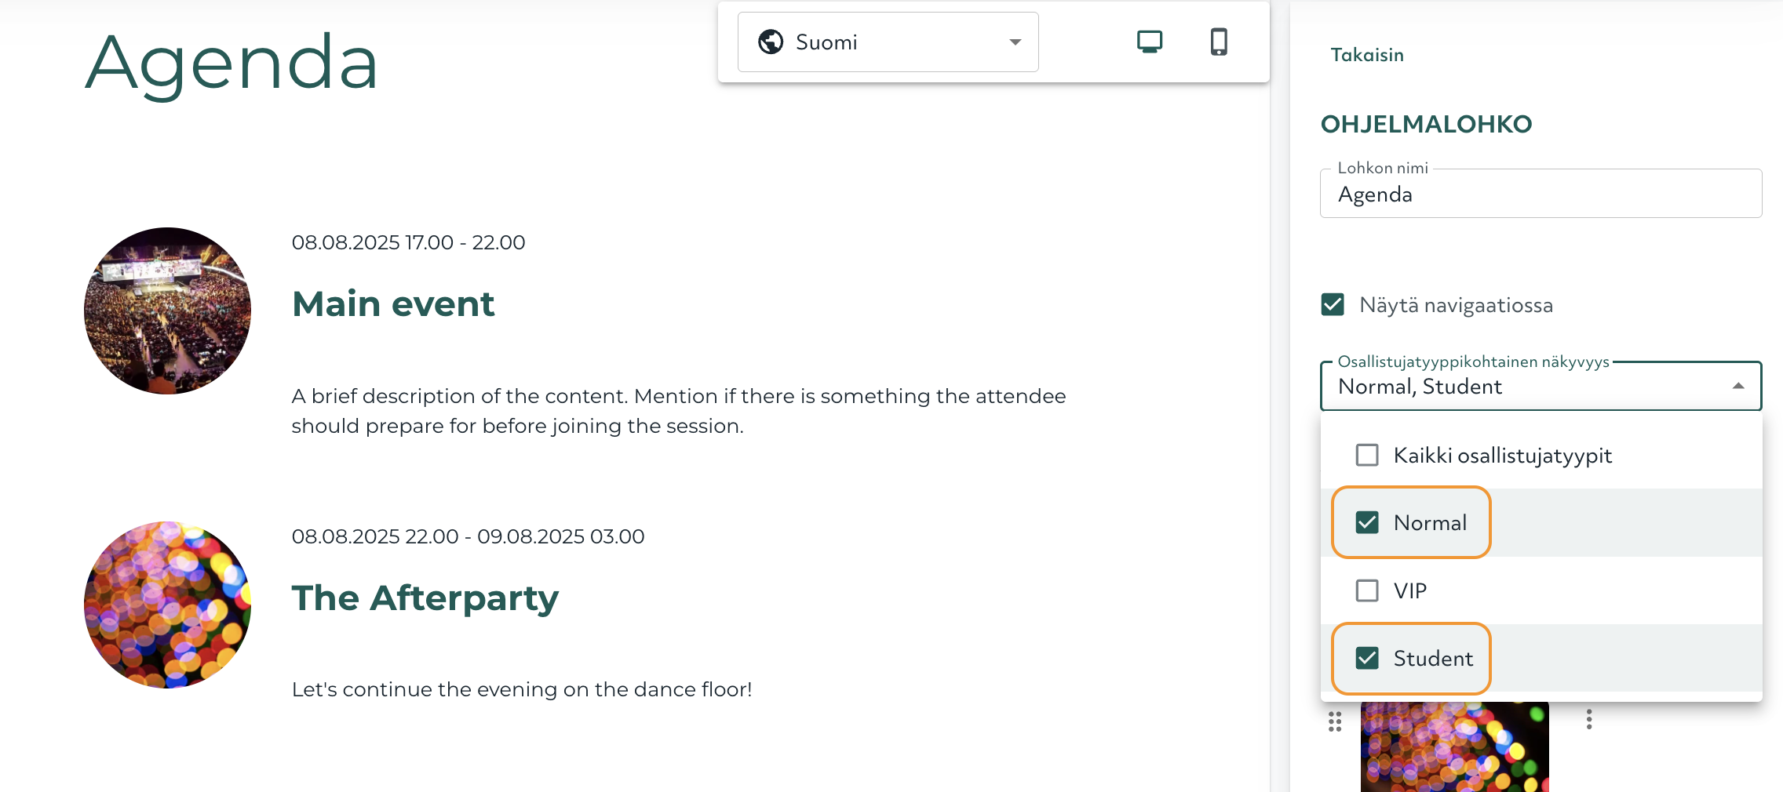The height and width of the screenshot is (792, 1783).
Task: Switch preview to mobile view
Action: click(1219, 42)
